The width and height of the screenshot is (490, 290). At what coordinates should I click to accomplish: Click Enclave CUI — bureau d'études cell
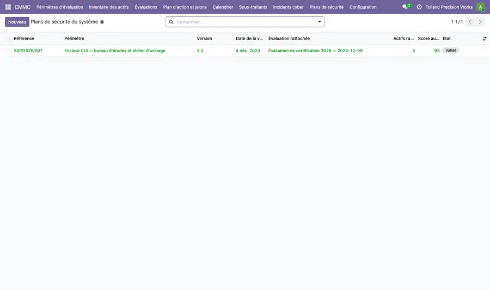coord(115,51)
